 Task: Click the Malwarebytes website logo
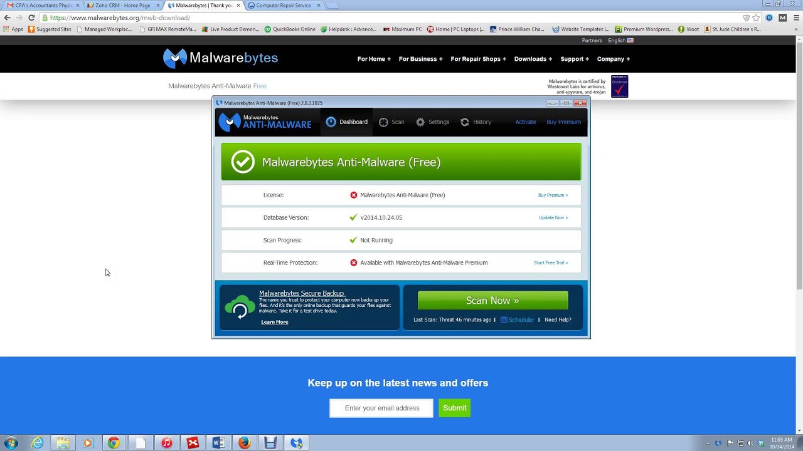click(220, 58)
